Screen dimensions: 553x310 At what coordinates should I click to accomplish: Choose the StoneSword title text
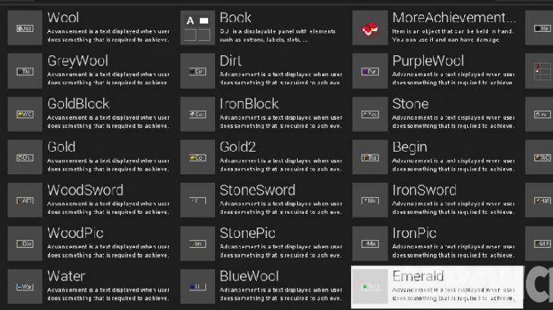258,190
